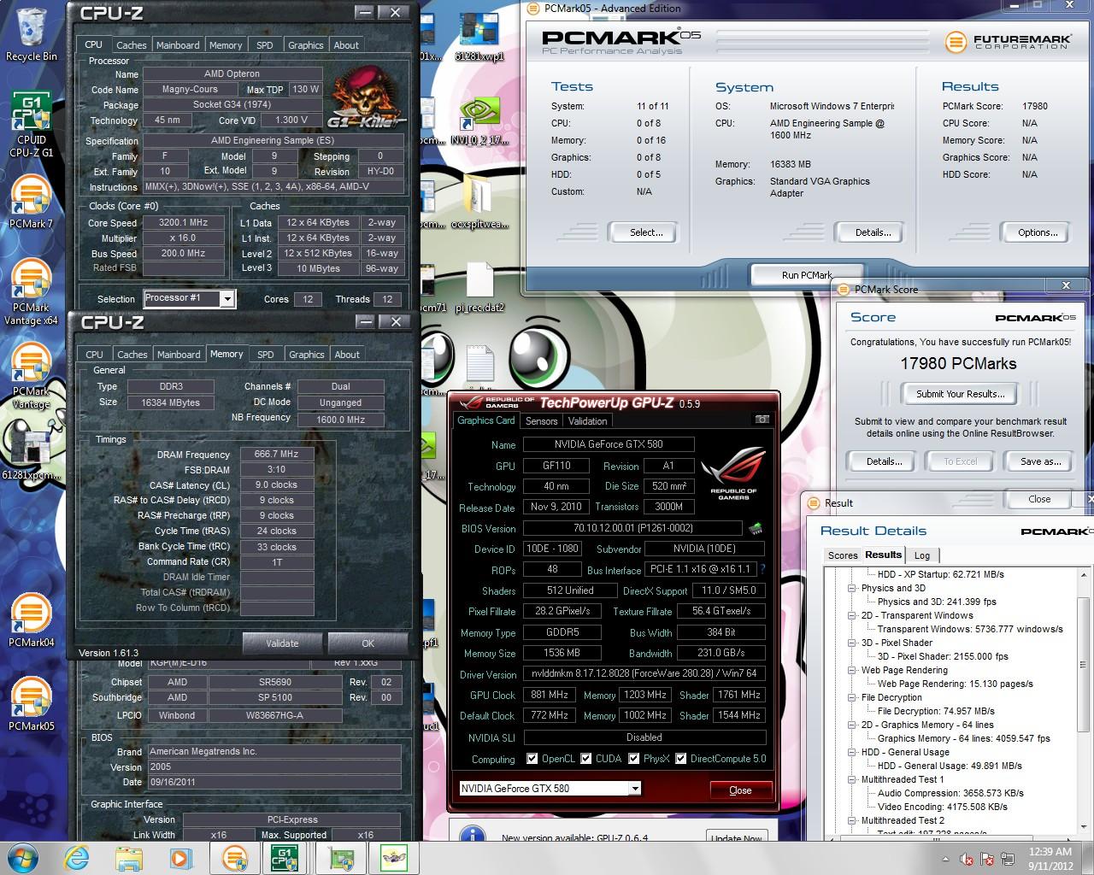Select the 61281xwp1 image file on desktop

tap(479, 38)
